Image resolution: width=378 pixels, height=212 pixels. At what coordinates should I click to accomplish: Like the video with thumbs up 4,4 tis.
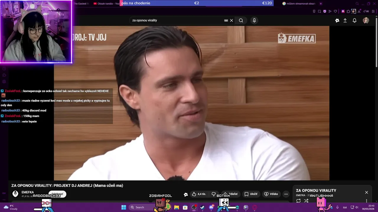[199, 194]
